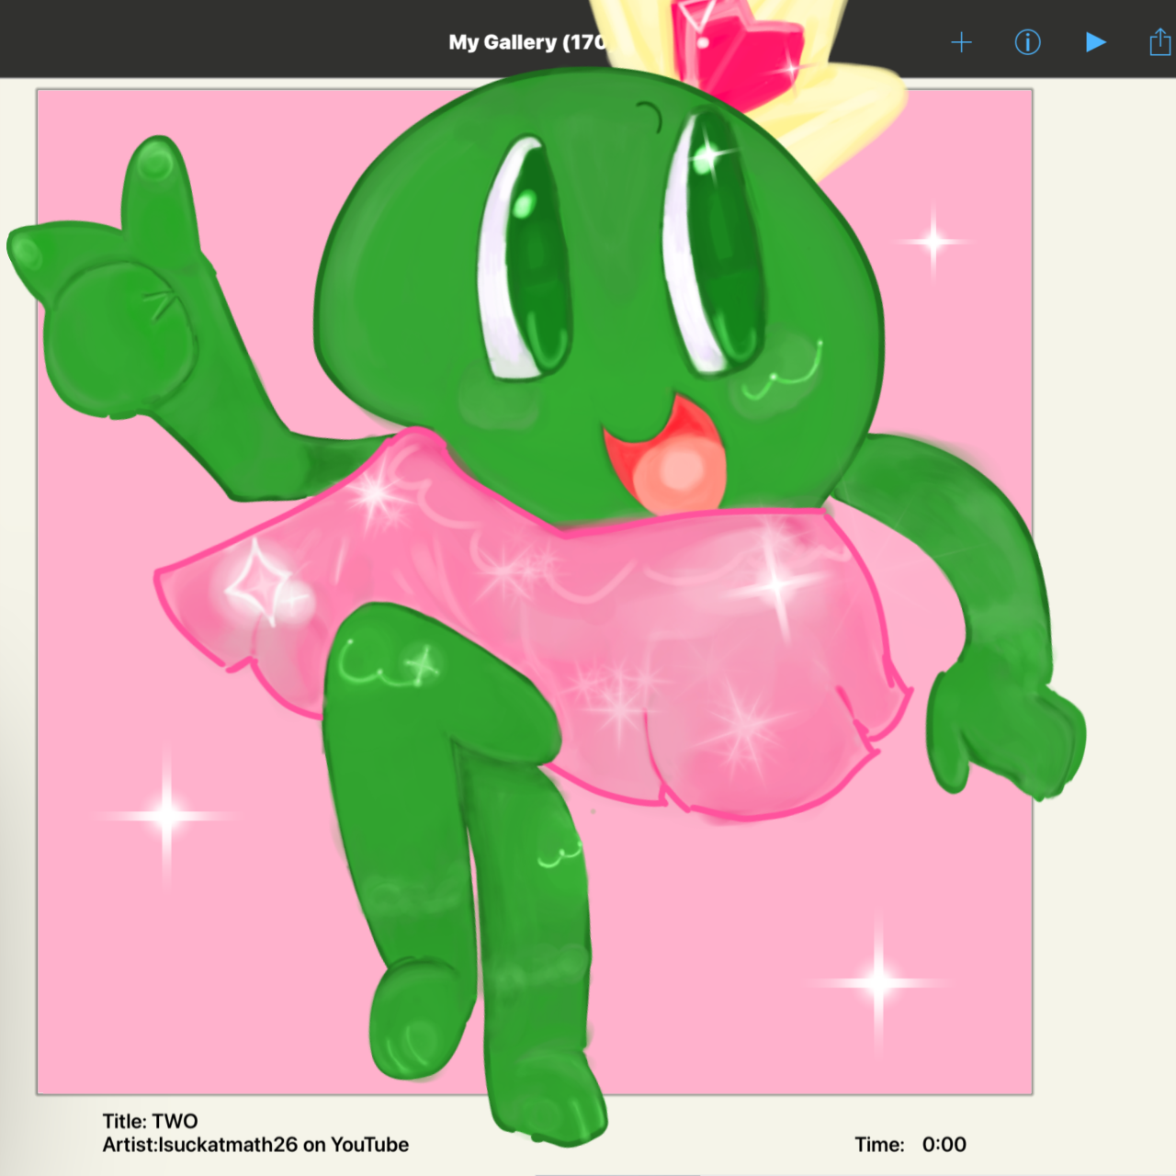
Task: Tap the upload-style share icon
Action: [1159, 41]
